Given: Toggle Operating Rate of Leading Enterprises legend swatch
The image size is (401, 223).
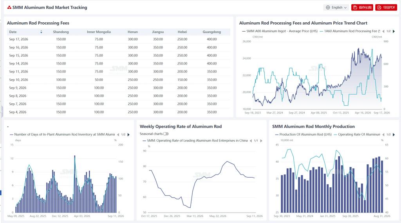Looking at the screenshot, I should click(x=144, y=140).
